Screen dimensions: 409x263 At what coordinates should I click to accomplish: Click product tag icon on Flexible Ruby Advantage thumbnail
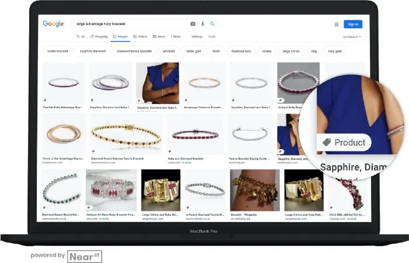point(45,100)
